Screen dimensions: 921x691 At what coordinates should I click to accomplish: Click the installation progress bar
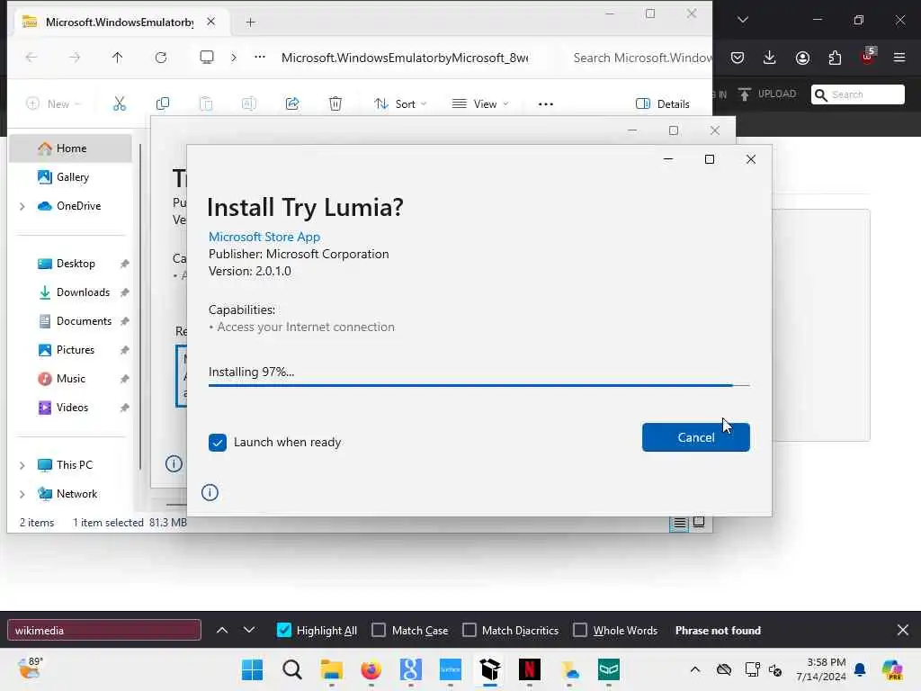(x=478, y=385)
